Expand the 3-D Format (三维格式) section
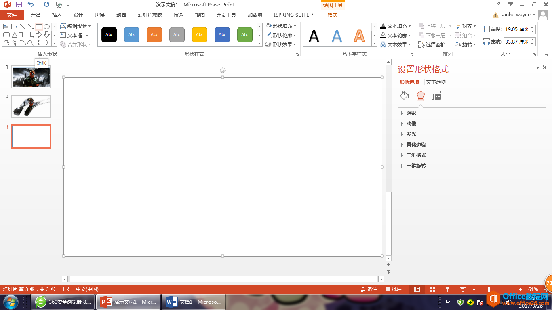This screenshot has width=552, height=310. pos(416,155)
